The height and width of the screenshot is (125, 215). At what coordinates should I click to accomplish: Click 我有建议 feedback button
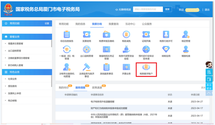point(209,87)
